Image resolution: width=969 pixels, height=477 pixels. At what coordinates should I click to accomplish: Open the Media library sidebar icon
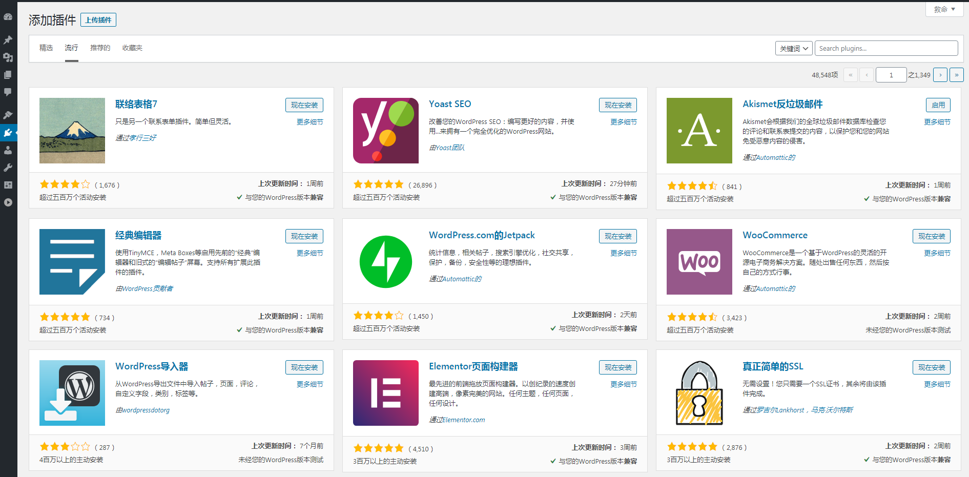pos(8,57)
